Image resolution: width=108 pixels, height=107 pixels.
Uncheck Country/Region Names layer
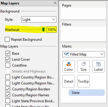click(x=8, y=95)
